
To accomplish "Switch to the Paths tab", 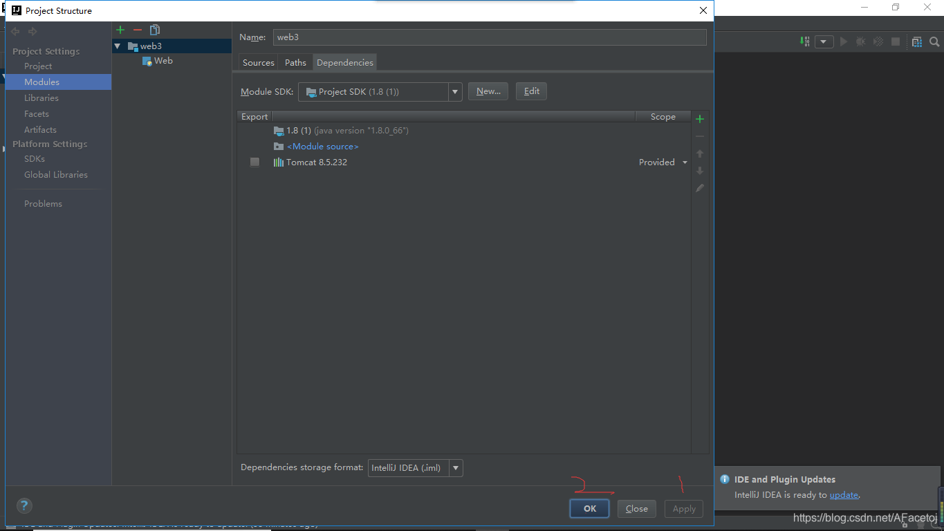I will coord(295,62).
